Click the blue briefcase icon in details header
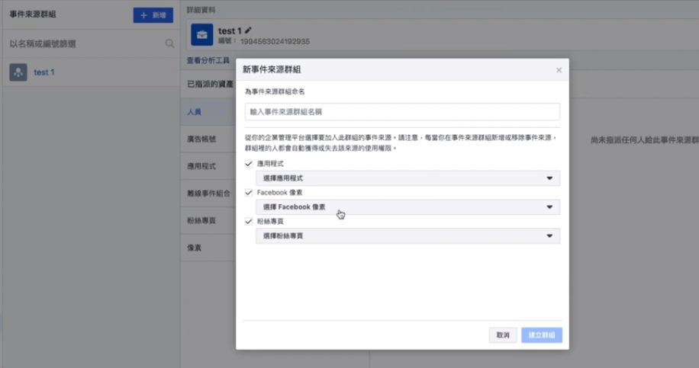 (x=201, y=35)
